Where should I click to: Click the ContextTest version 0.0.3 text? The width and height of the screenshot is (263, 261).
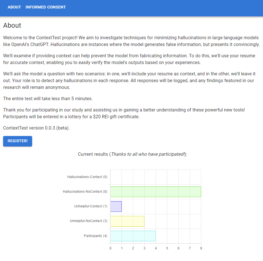click(36, 128)
